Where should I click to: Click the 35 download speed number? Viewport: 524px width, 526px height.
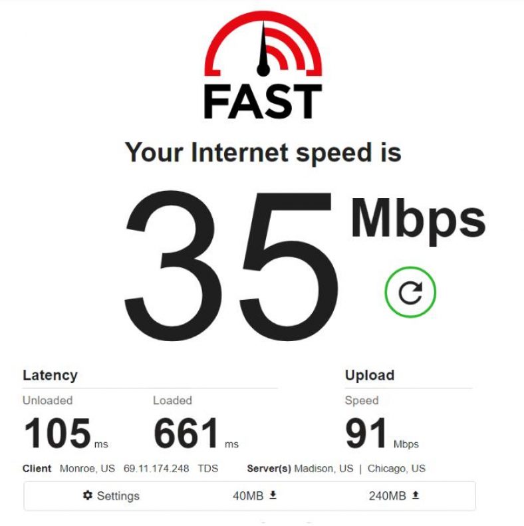coord(231,266)
